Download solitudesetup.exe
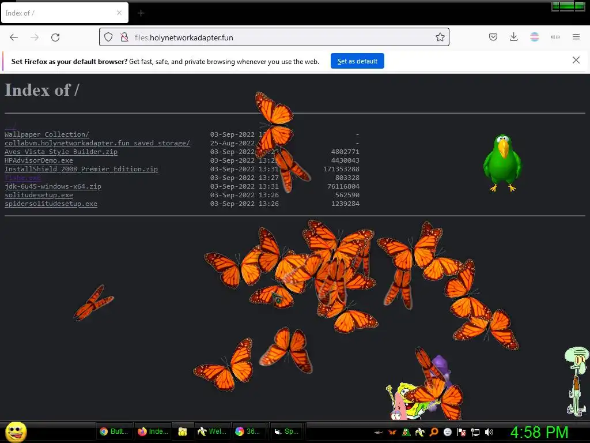The image size is (590, 443). click(39, 195)
